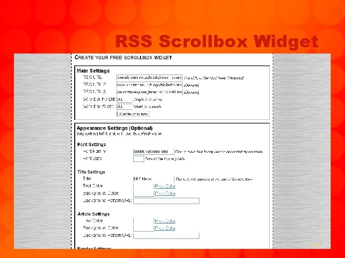Click the Article Background Color field
Screen dimensions: 345x258
[143, 228]
